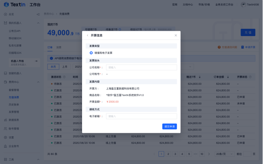
Task: Collapse sidebar with the fold icon
Action: pyautogui.click(x=38, y=14)
